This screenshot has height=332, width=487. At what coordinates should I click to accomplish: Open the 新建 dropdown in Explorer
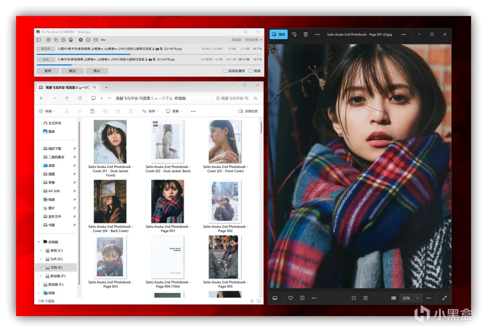tap(47, 111)
